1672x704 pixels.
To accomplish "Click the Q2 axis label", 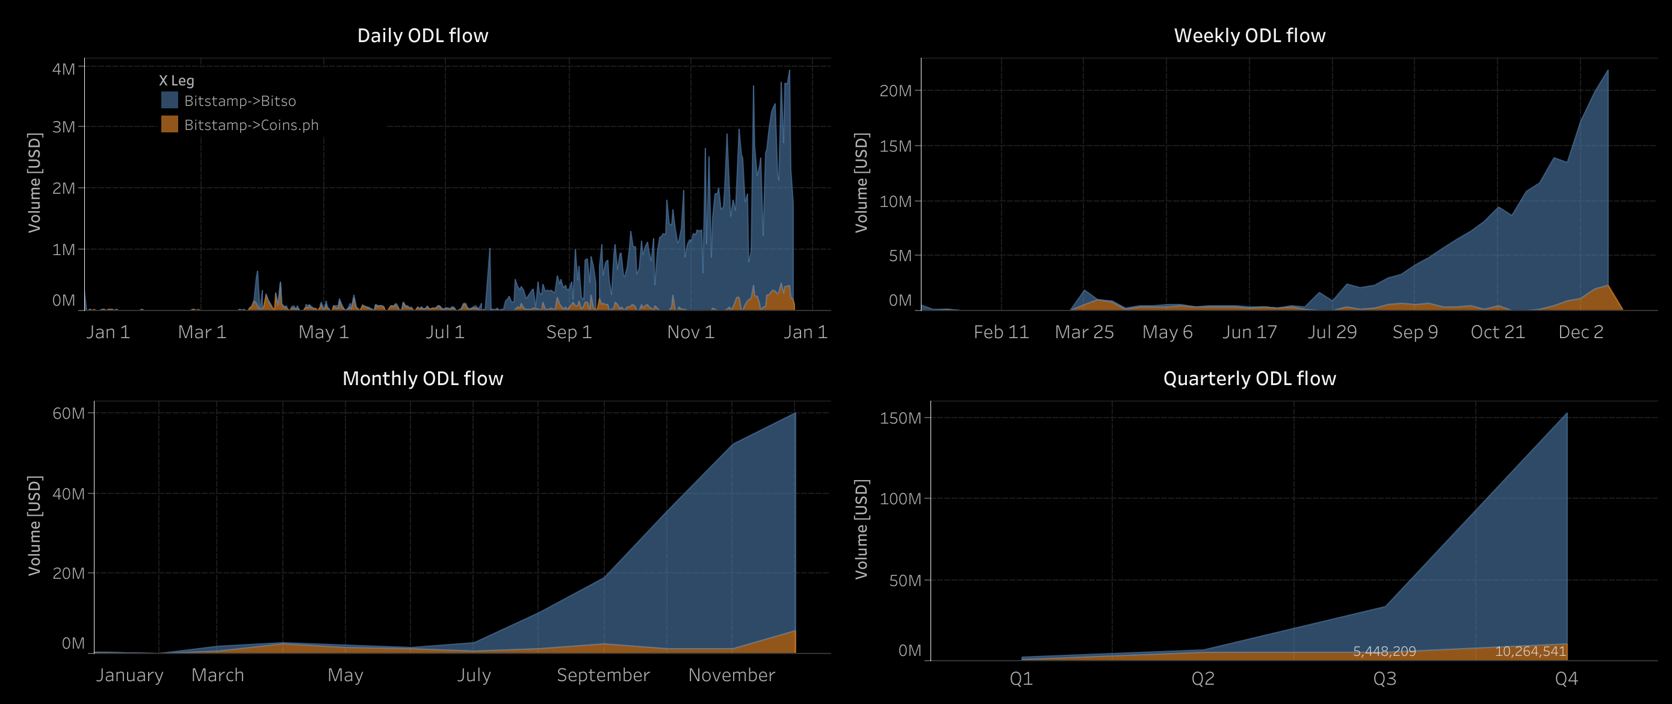I will pos(1203,679).
